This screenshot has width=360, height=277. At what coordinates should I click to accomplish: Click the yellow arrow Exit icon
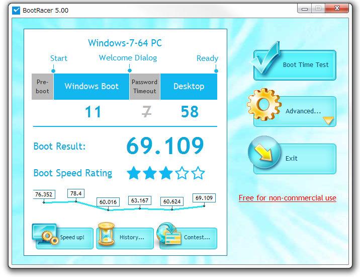pos(264,152)
